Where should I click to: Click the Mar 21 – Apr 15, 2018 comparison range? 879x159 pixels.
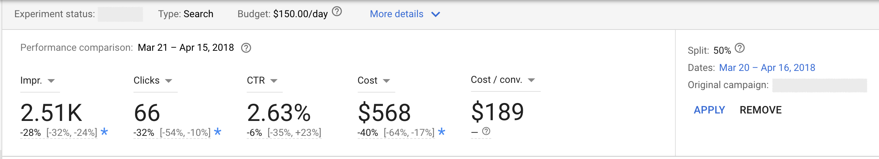coord(186,48)
